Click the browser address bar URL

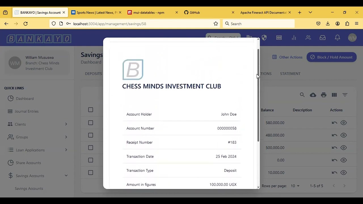coord(109,24)
